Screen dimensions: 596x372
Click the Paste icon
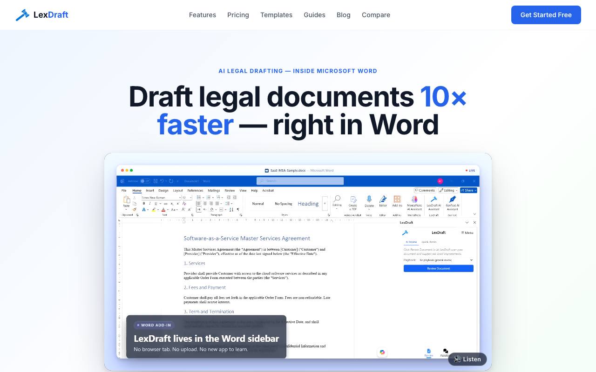[x=126, y=200]
